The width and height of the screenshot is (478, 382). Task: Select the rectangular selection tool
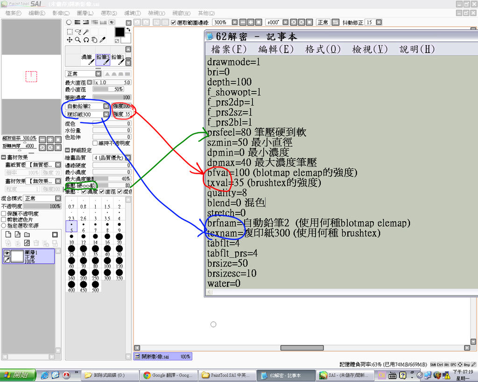[70, 32]
